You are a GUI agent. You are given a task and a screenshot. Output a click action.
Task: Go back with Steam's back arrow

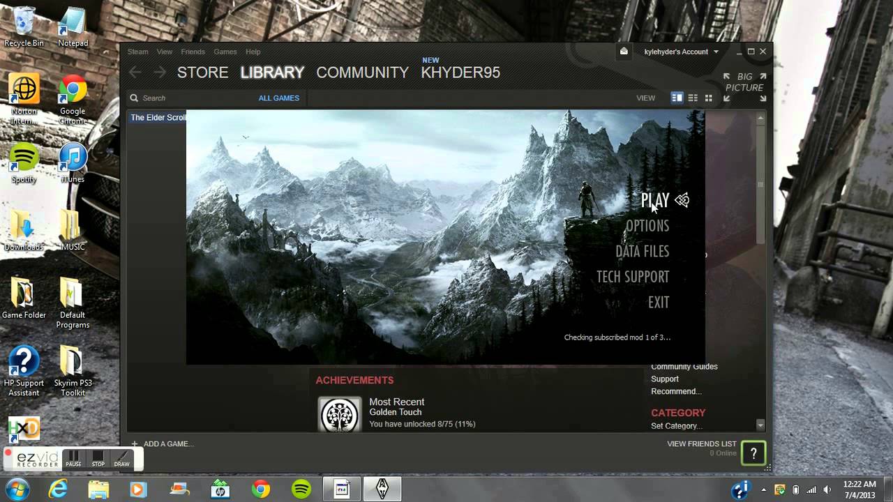click(135, 72)
